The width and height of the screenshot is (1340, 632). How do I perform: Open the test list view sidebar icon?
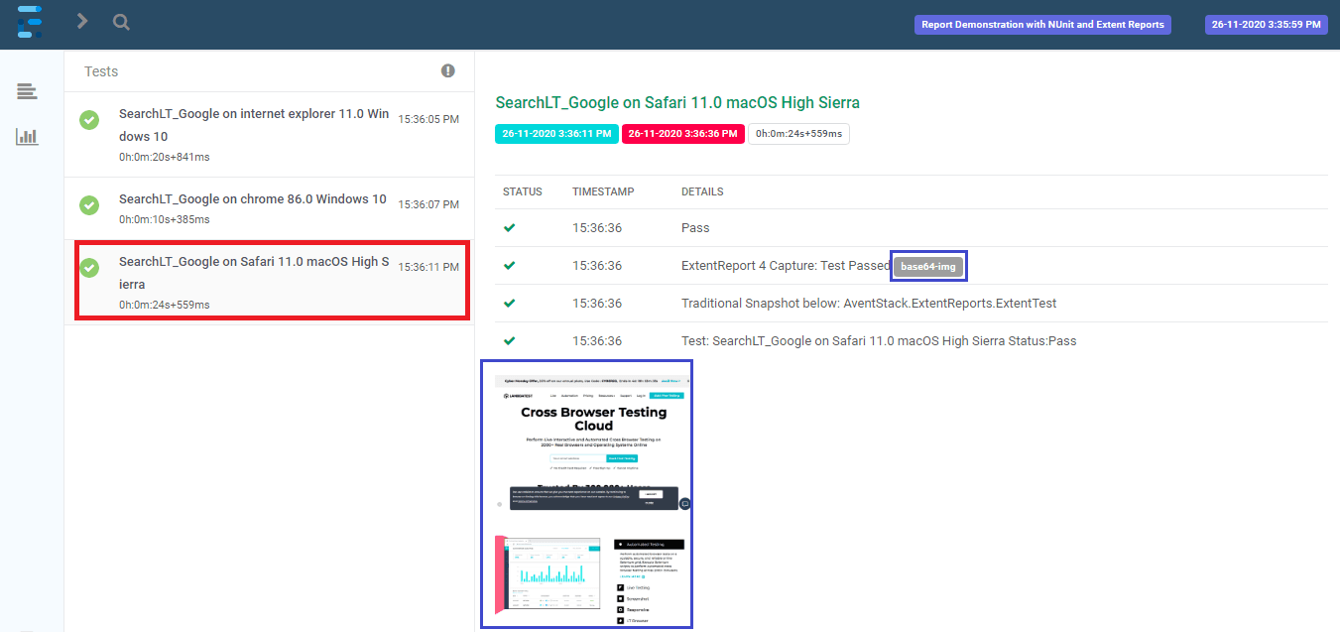(x=27, y=92)
